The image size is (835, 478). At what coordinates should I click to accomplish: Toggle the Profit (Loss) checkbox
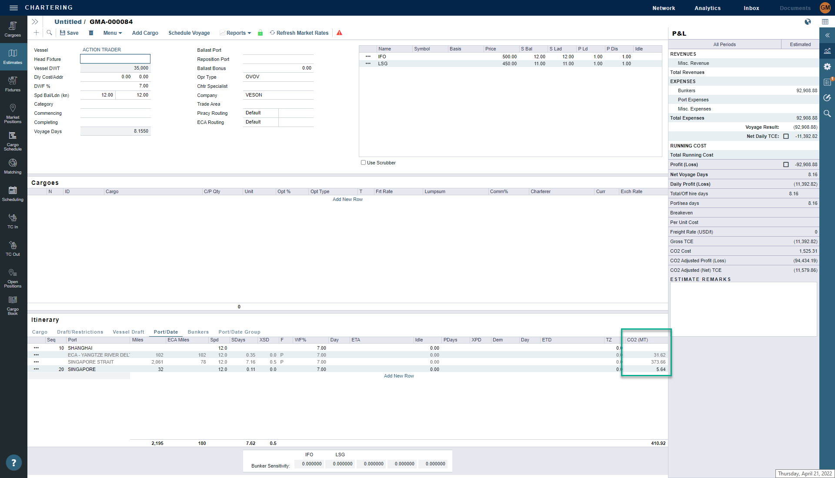click(x=786, y=164)
